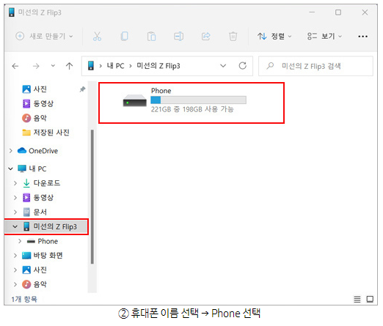Screen dimensions: 383x326
Task: Click the Paste clipboard icon
Action: [152, 37]
